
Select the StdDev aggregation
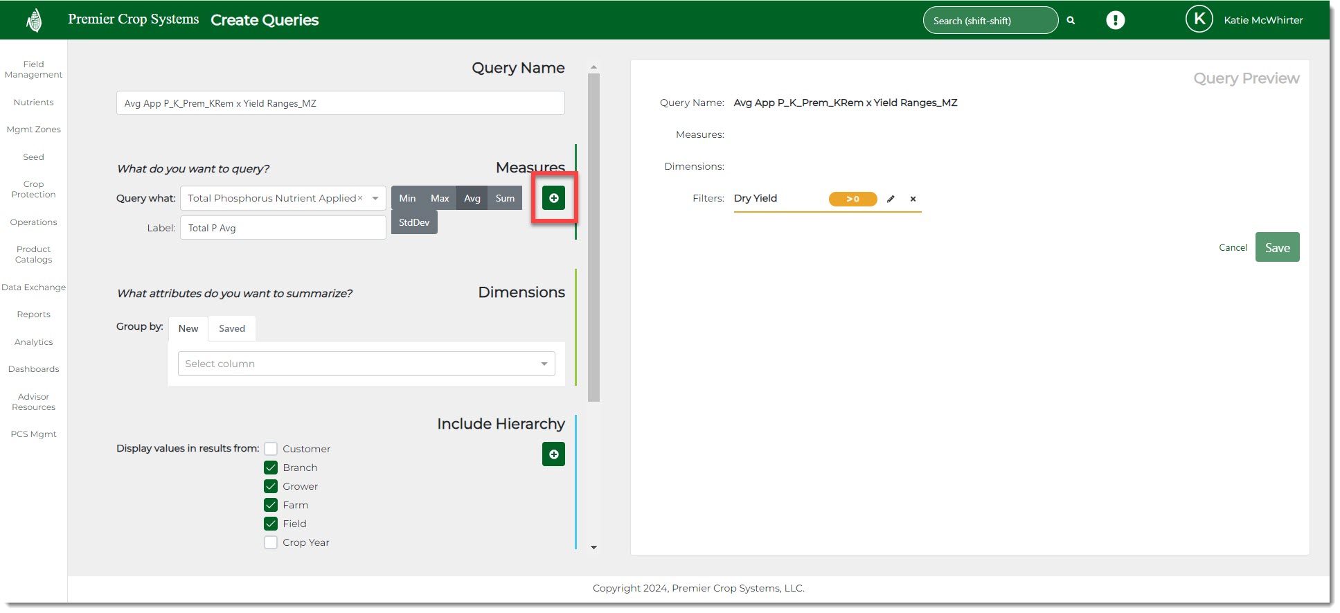tap(414, 222)
